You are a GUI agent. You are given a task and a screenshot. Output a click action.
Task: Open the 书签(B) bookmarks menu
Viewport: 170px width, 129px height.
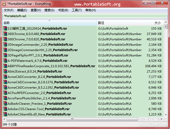pos(63,10)
